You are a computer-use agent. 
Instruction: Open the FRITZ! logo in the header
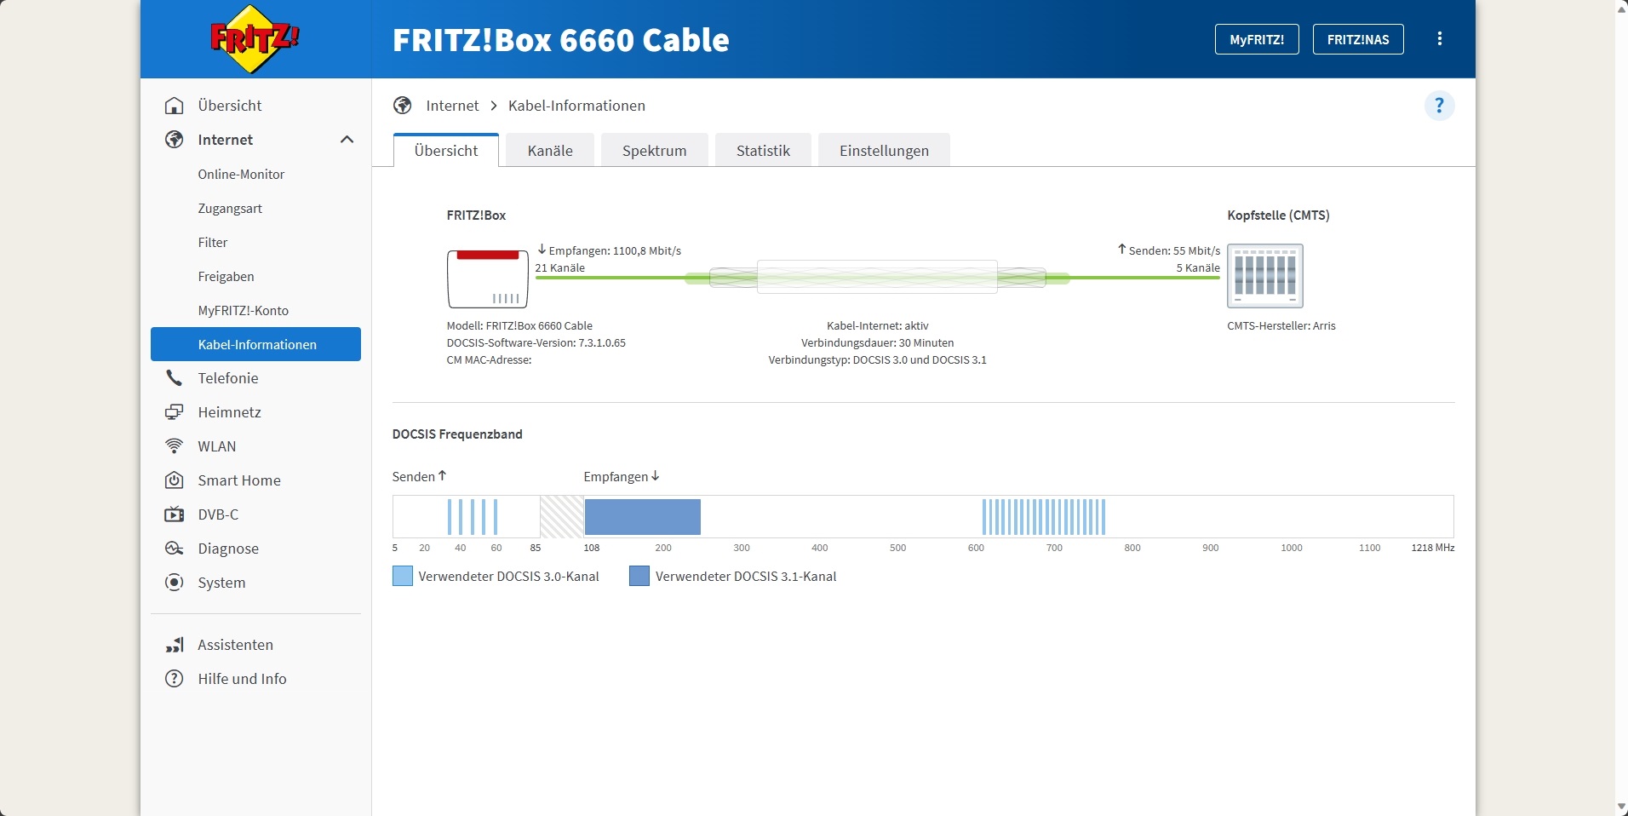tap(253, 37)
